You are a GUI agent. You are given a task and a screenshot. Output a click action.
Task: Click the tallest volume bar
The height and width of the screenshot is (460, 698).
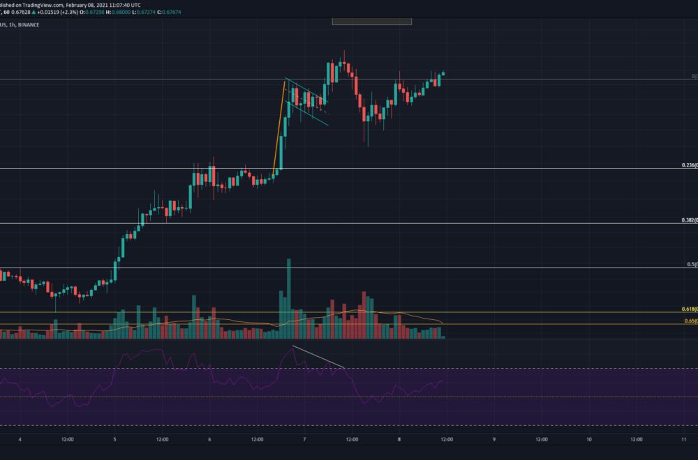288,299
